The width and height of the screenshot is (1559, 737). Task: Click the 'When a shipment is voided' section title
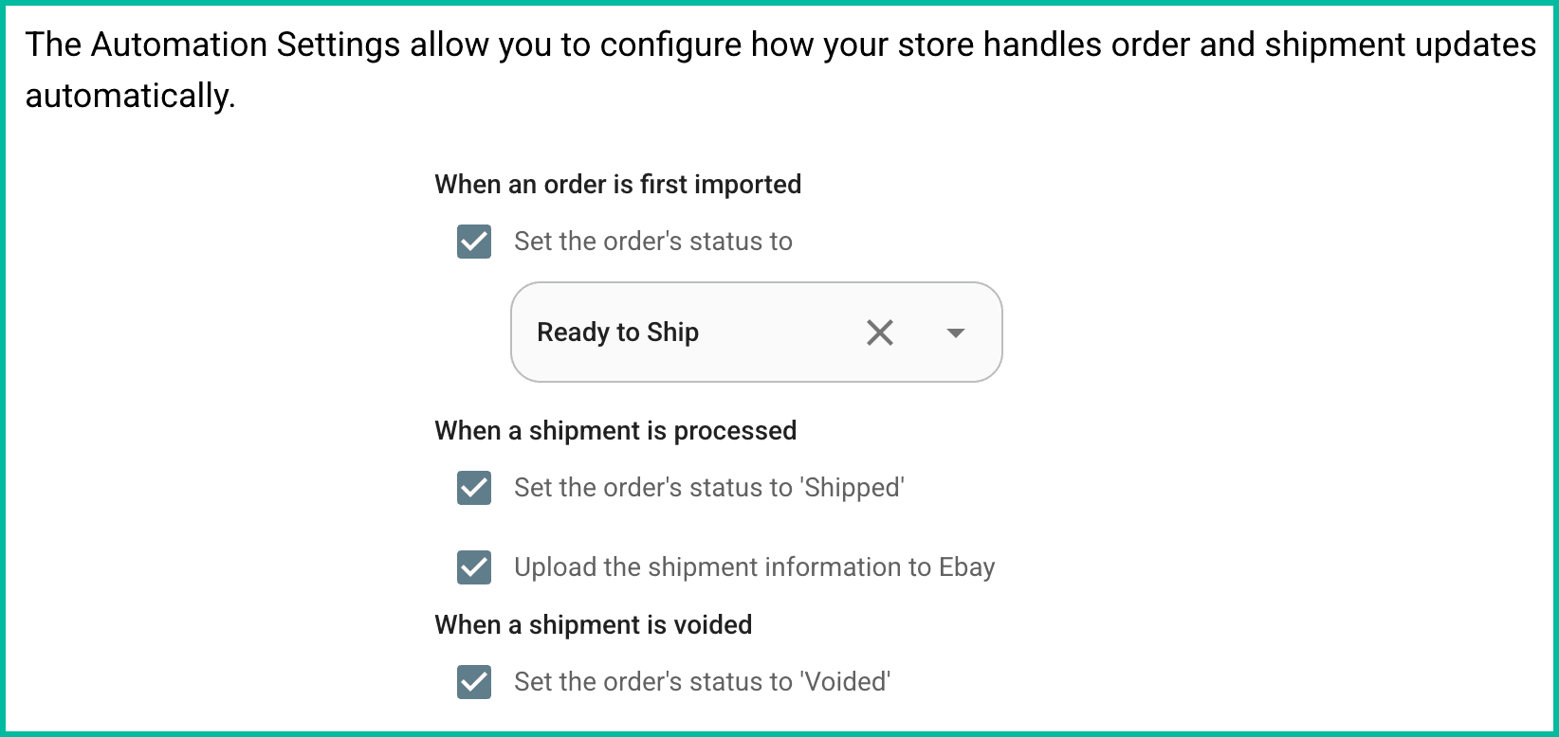(593, 624)
